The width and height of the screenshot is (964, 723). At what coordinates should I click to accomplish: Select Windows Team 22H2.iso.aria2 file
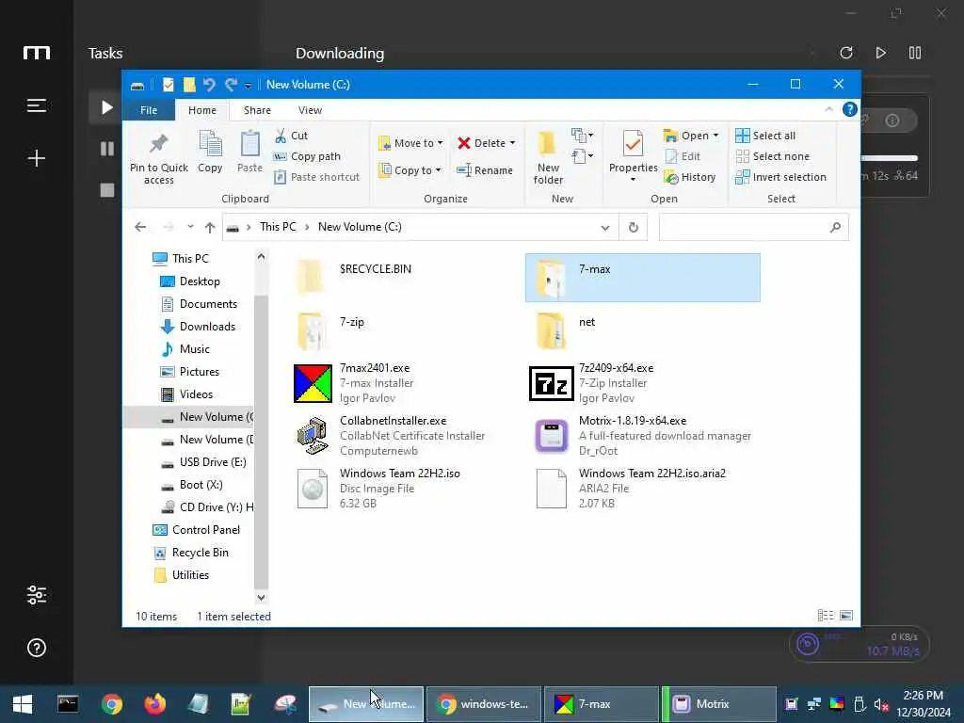643,489
